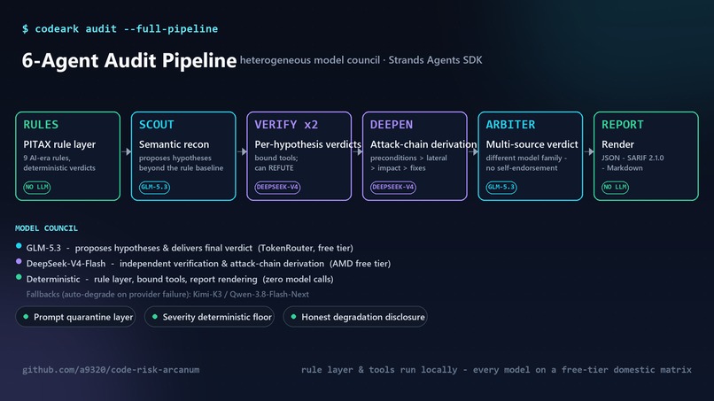
Task: Select the "VERIFY x2" card heading
Action: pyautogui.click(x=286, y=125)
